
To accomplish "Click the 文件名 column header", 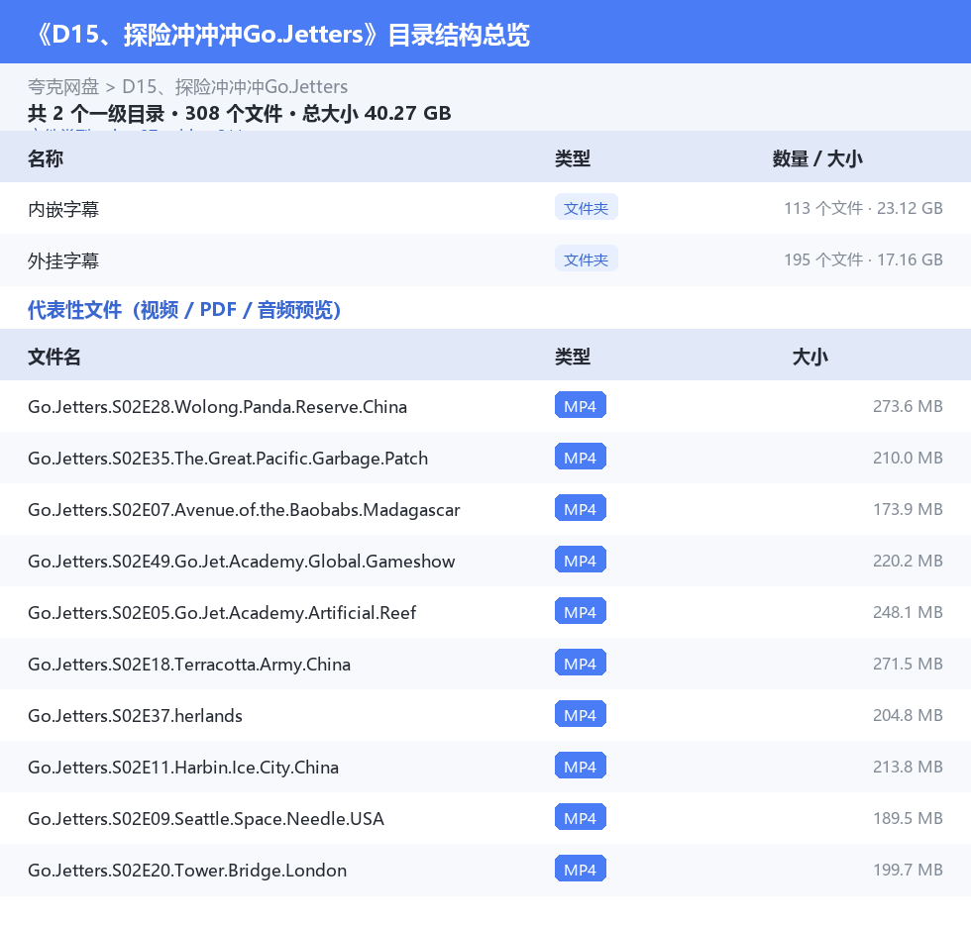I will (54, 357).
